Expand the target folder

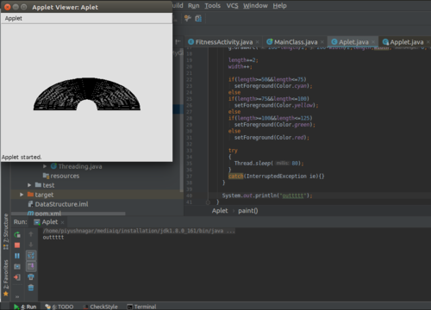click(x=22, y=195)
